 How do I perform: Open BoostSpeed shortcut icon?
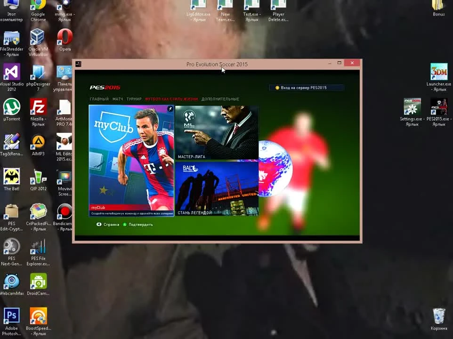[38, 322]
